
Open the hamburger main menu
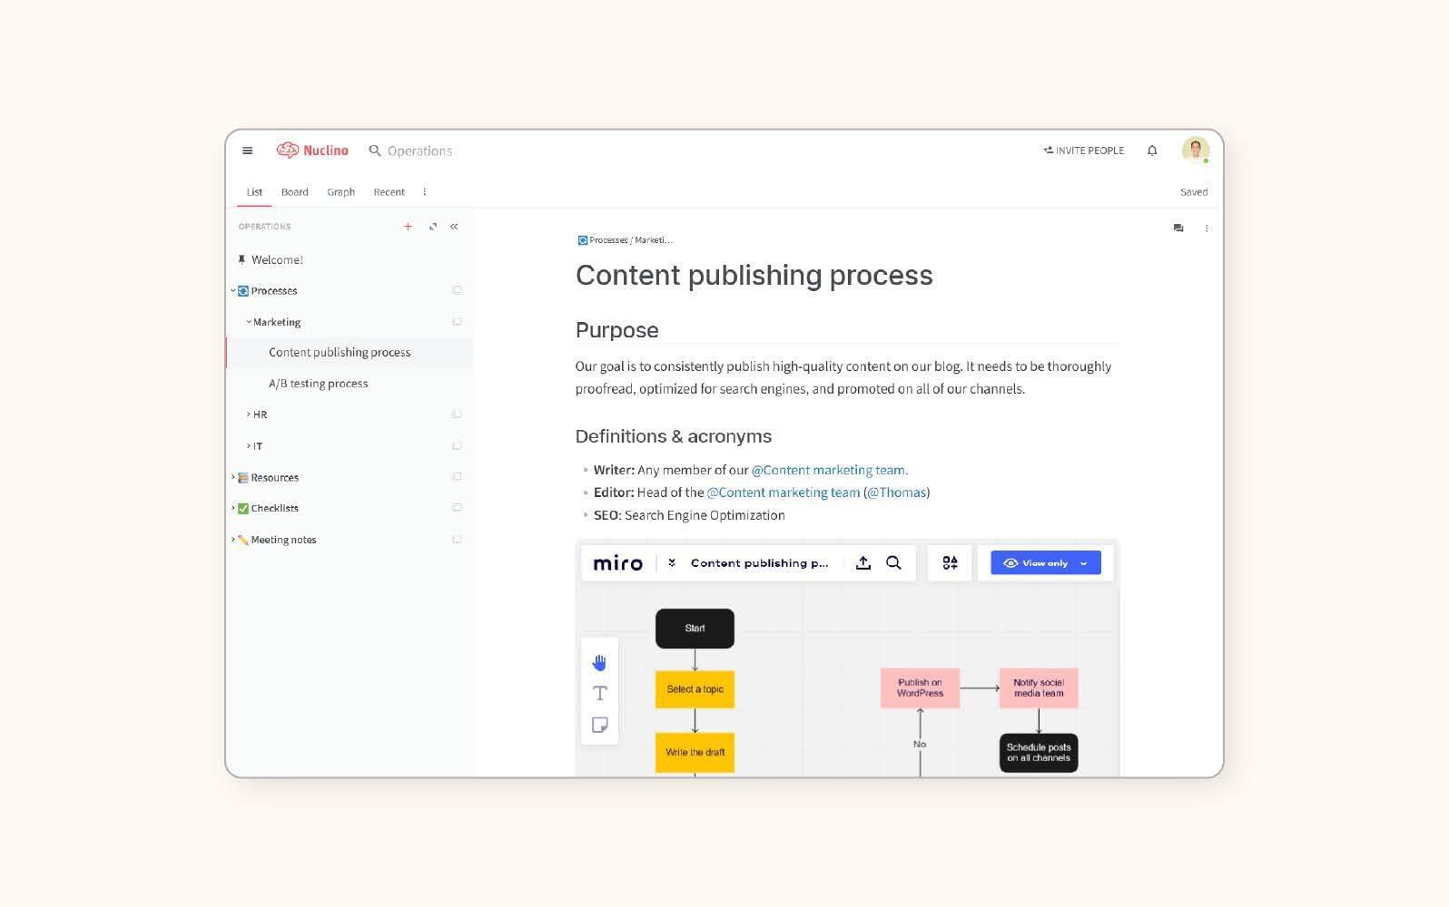click(247, 151)
